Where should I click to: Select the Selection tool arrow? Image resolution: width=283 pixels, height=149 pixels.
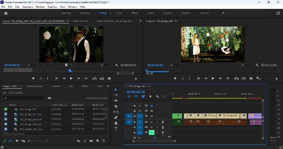[x=116, y=90]
